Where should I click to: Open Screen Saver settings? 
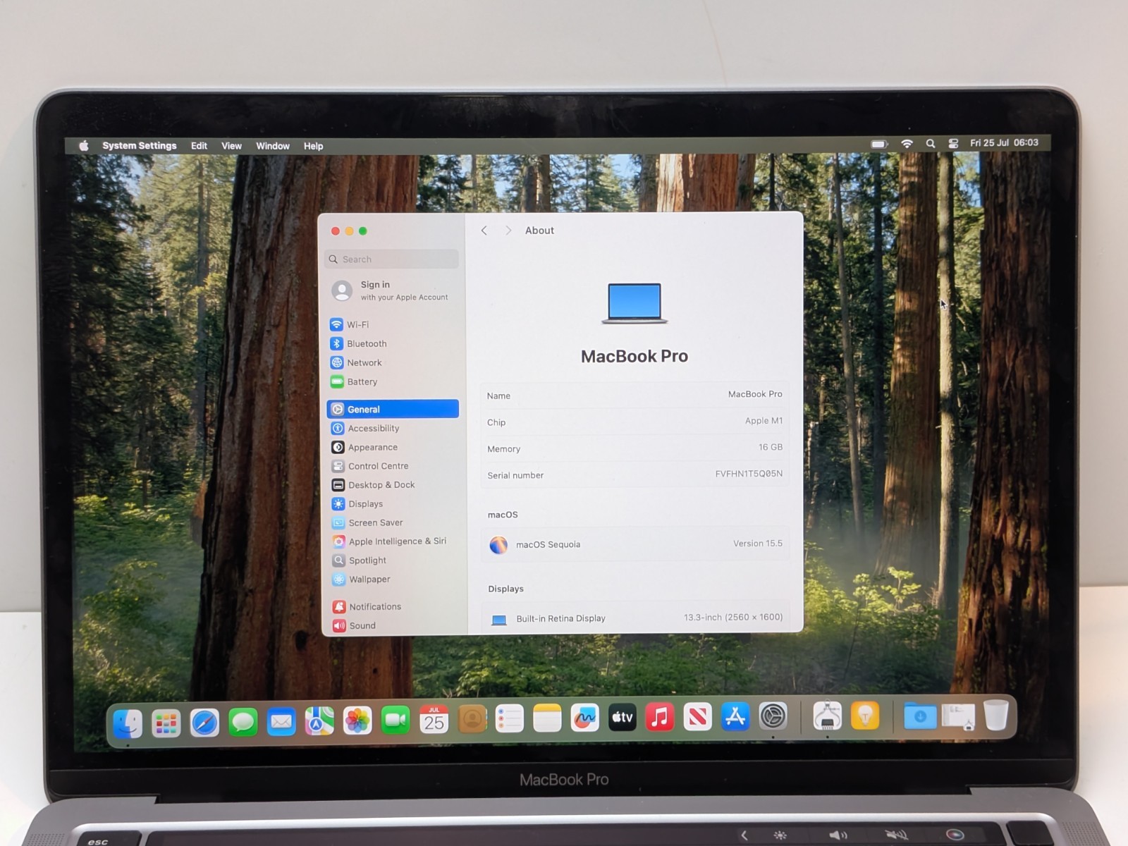(393, 523)
